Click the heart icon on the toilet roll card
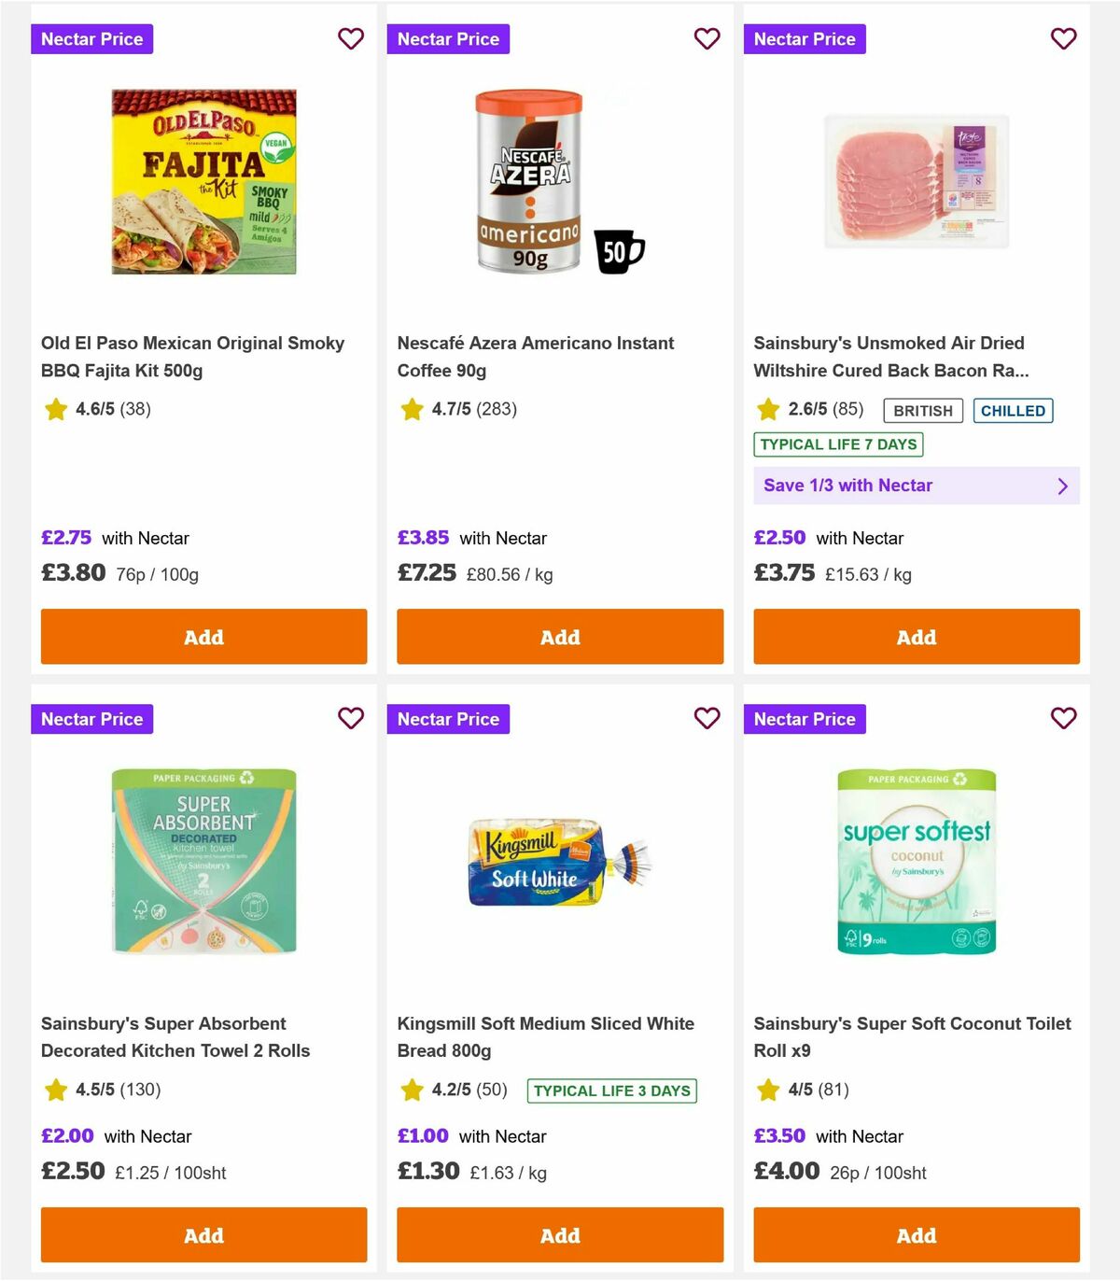The width and height of the screenshot is (1120, 1281). pyautogui.click(x=1063, y=719)
